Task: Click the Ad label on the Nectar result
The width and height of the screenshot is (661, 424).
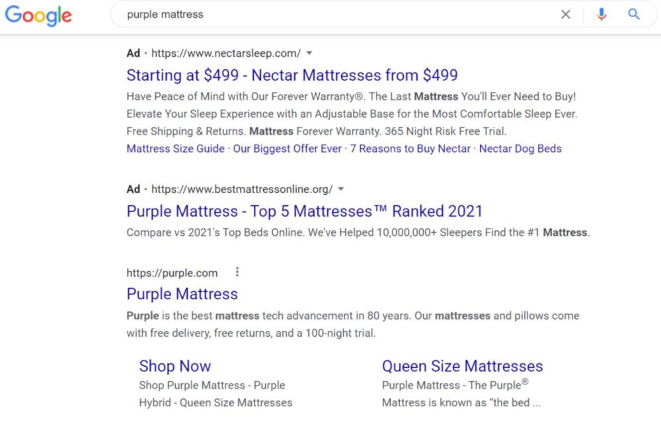Action: click(134, 53)
